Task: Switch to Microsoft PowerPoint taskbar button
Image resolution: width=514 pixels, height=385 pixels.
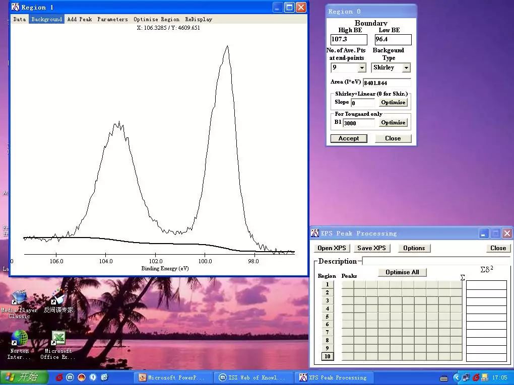Action: point(173,378)
